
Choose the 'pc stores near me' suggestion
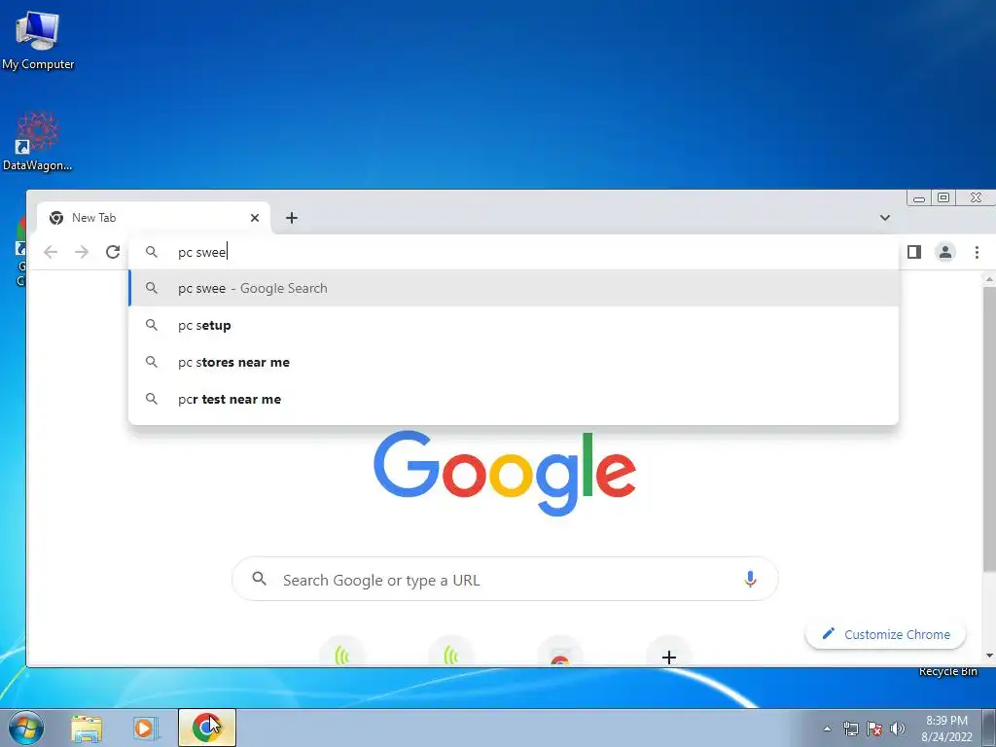click(x=514, y=362)
